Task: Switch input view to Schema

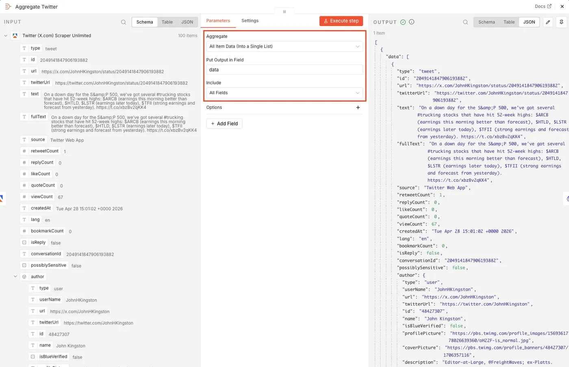Action: (x=145, y=22)
